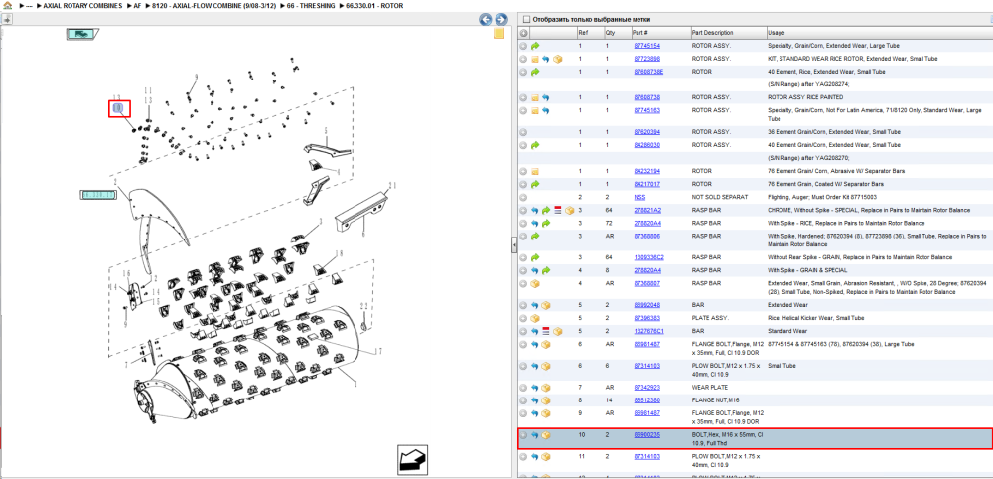Click box icon for part 87368887
Viewport: 993px width, 479px height.
(x=535, y=283)
